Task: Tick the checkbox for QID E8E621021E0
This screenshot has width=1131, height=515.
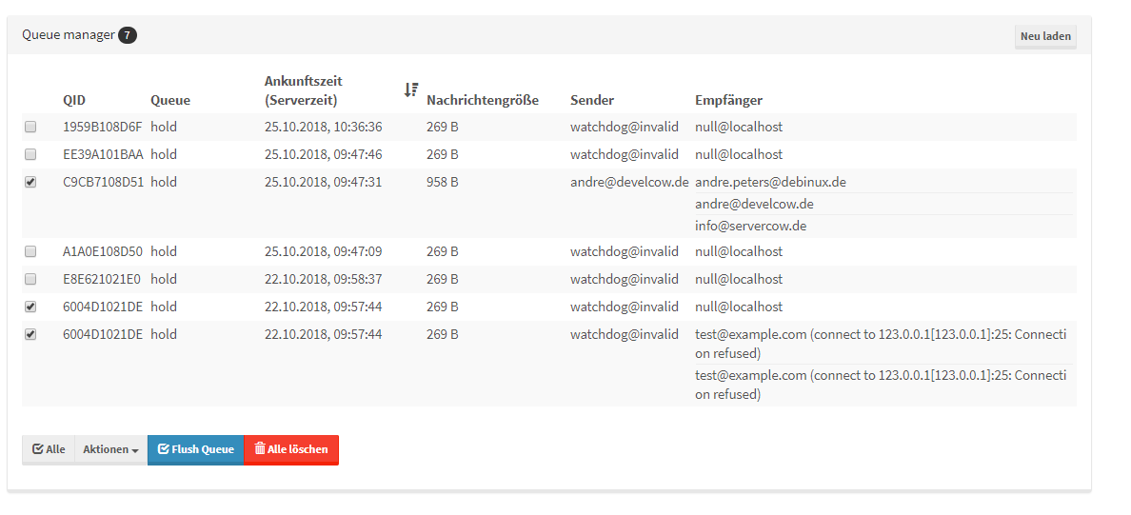Action: point(30,279)
